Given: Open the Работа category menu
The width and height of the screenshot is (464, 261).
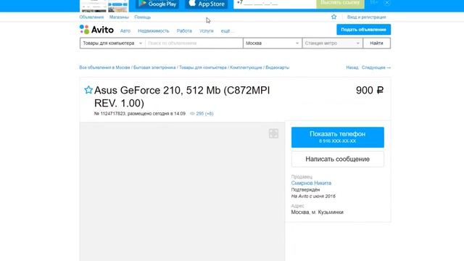Looking at the screenshot, I should (184, 30).
